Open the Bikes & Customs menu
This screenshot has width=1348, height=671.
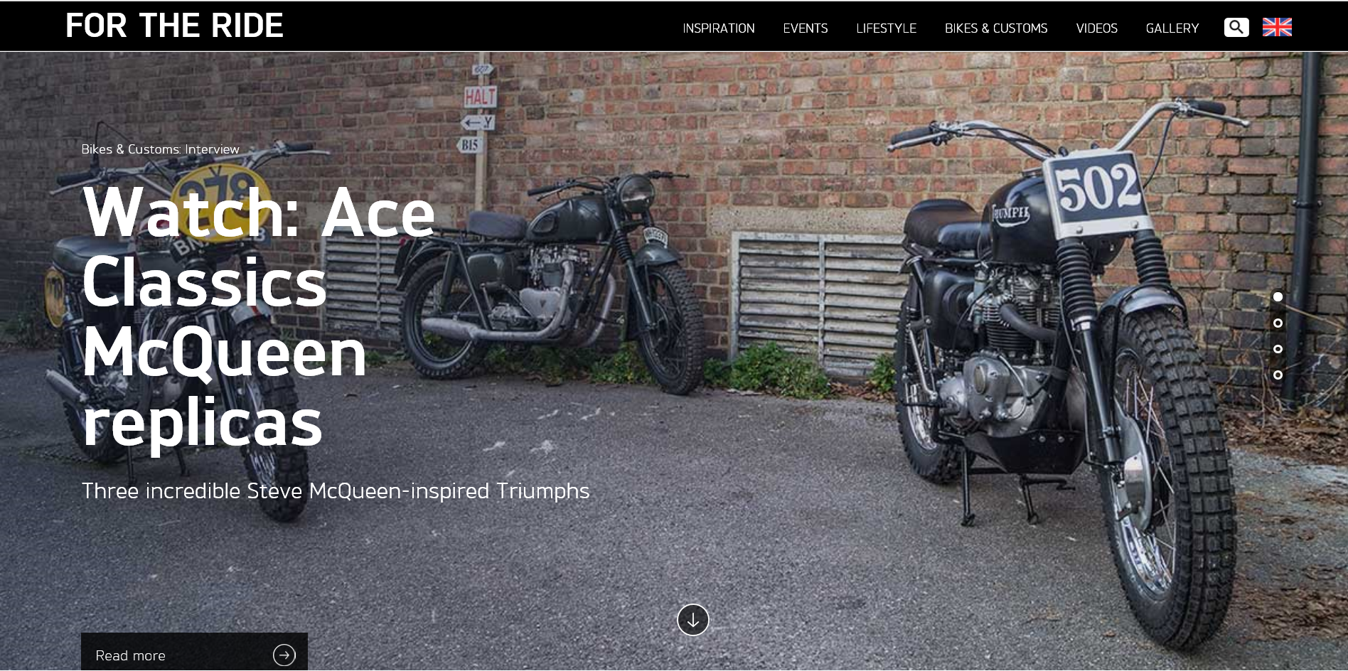click(x=996, y=28)
